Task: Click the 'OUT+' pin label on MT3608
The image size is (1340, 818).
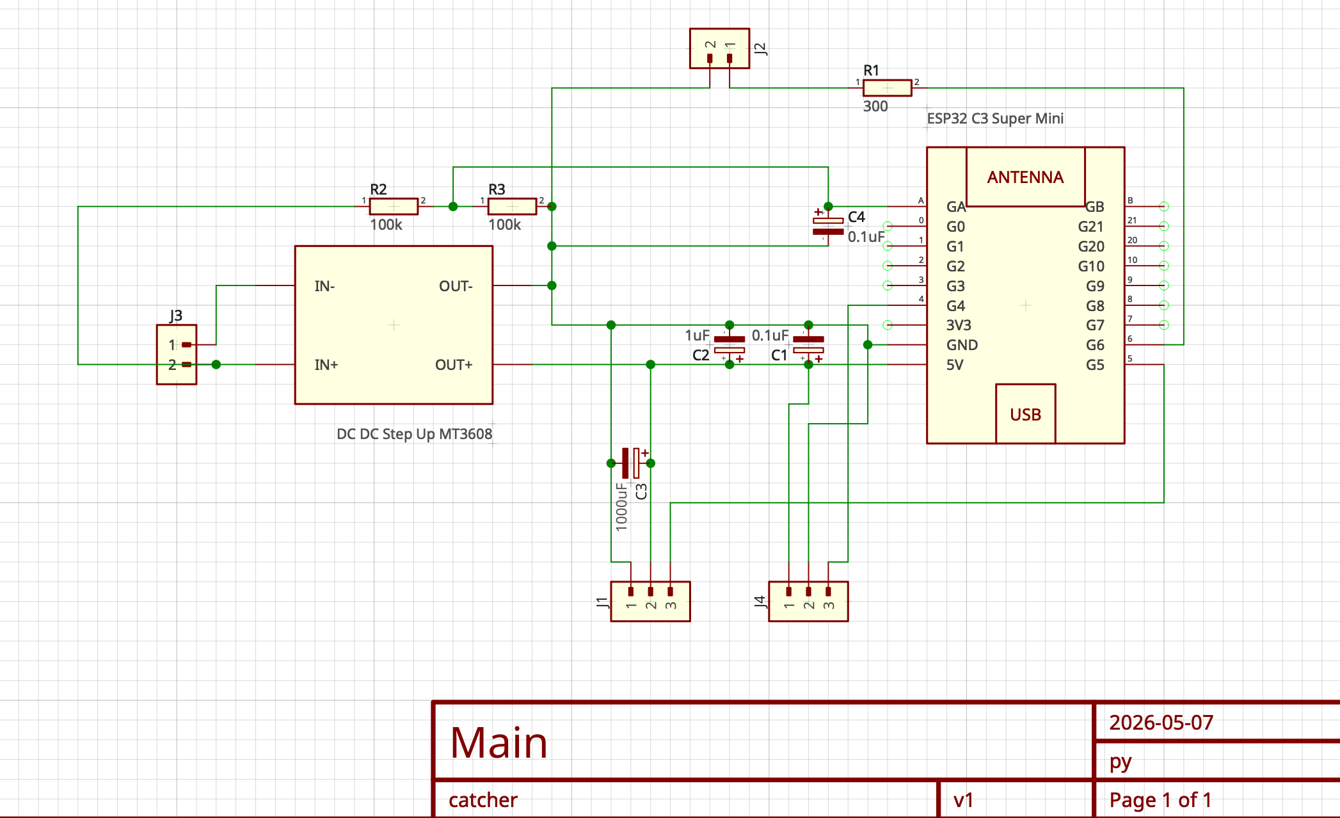Action: point(454,365)
